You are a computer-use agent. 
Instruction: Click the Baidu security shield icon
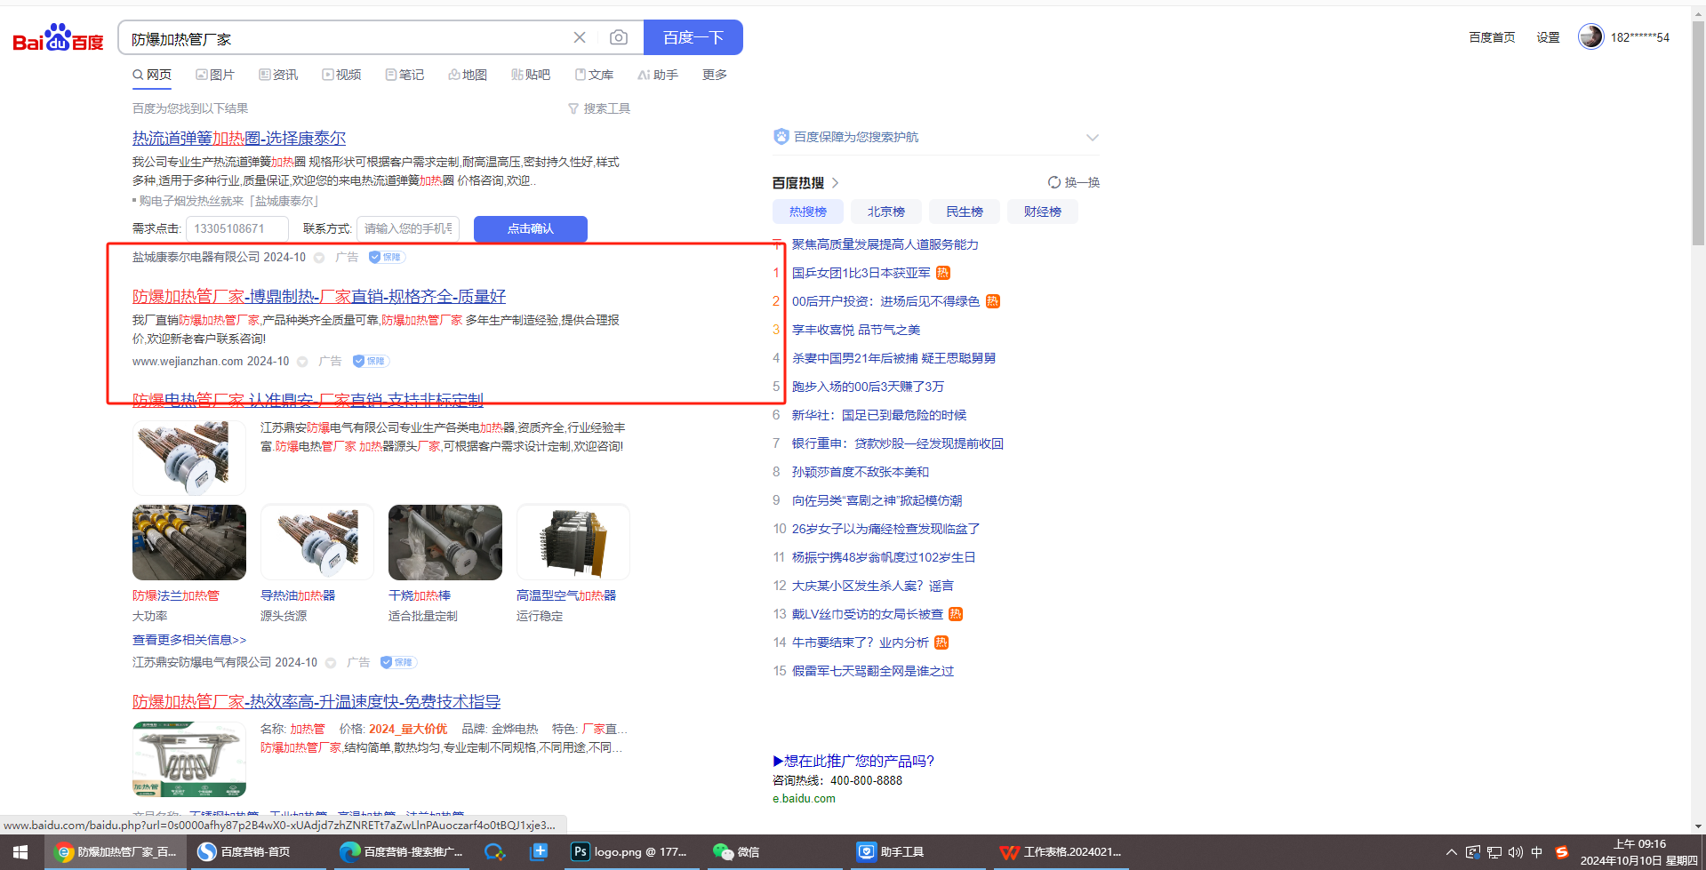click(x=781, y=137)
